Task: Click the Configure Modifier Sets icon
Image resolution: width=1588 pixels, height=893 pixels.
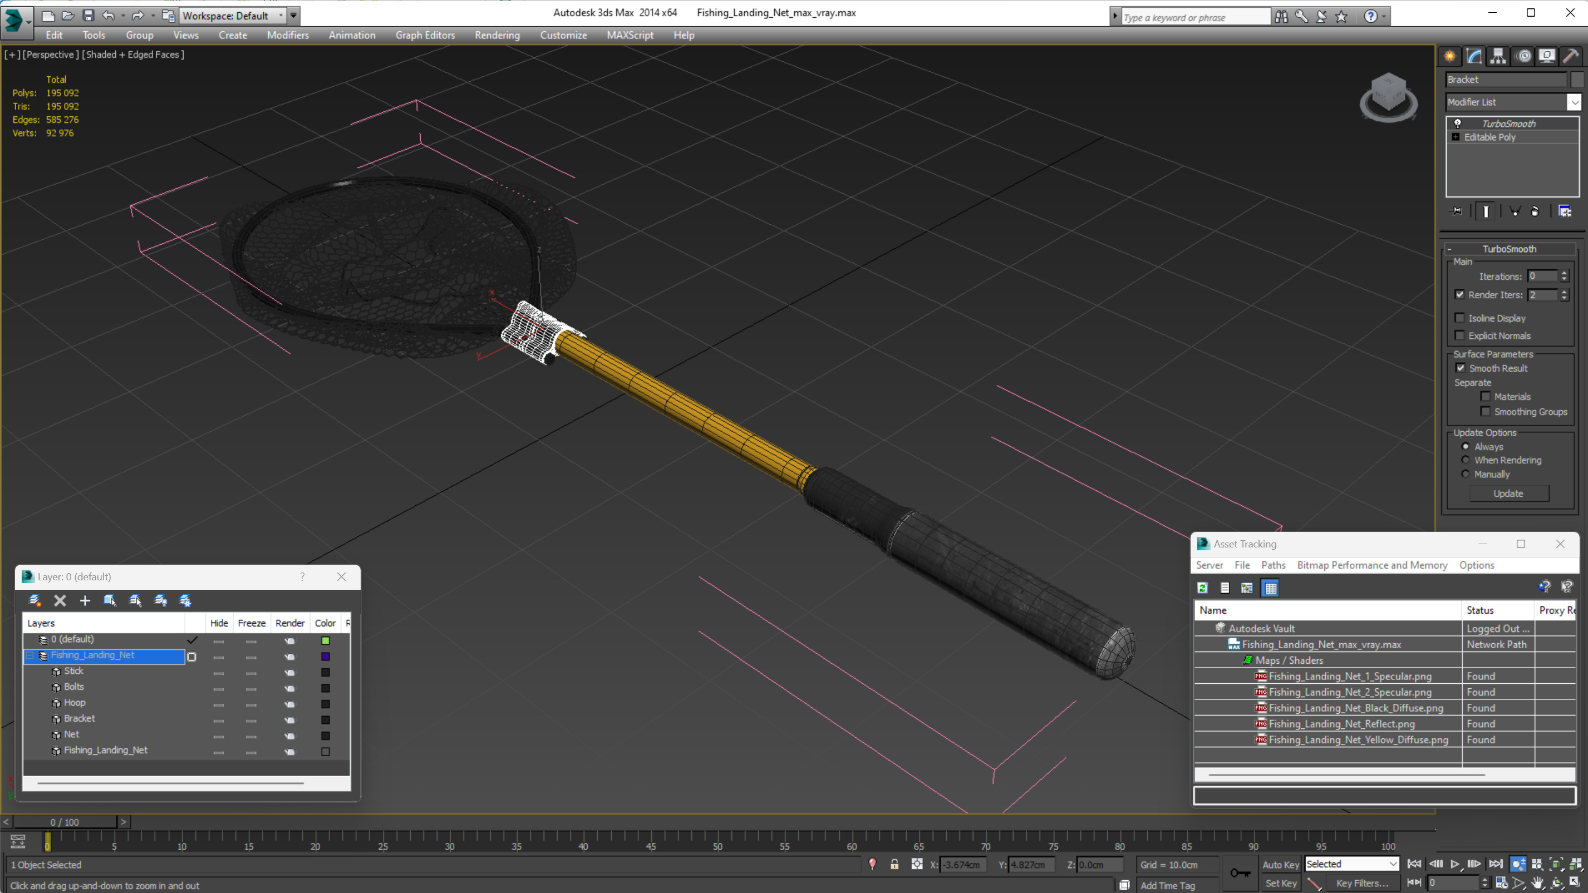Action: coord(1565,211)
